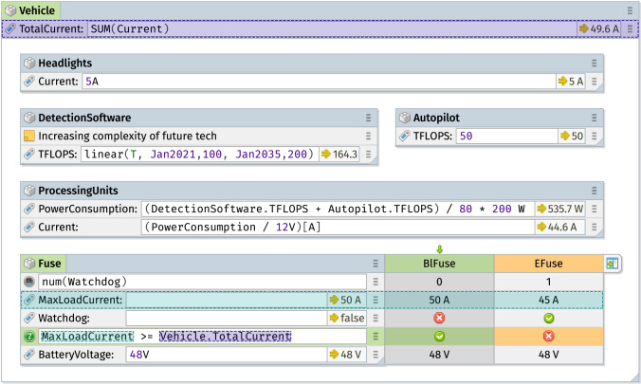641x384 pixels.
Task: Click the green requirement check question icon
Action: [x=29, y=337]
